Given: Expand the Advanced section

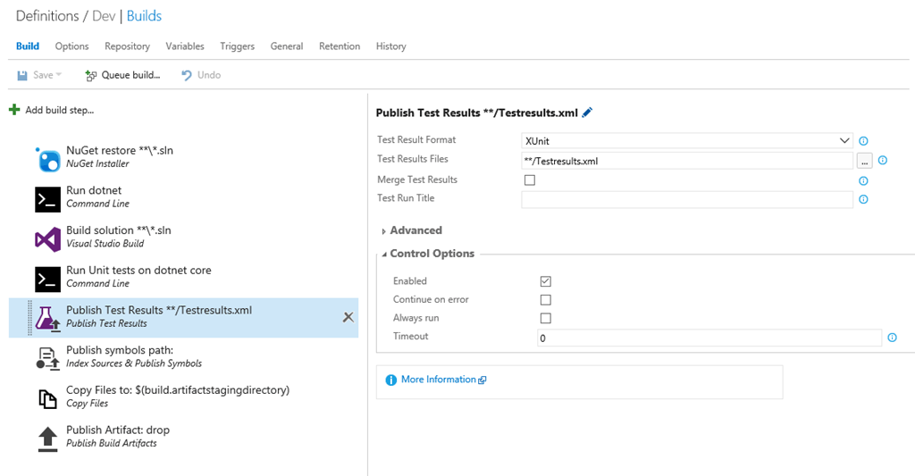Looking at the screenshot, I should [x=412, y=230].
